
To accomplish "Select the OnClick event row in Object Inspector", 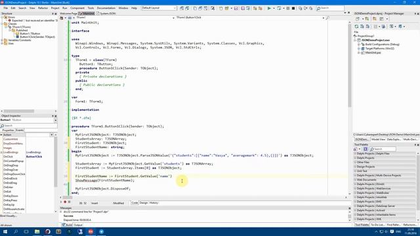I will (28, 157).
